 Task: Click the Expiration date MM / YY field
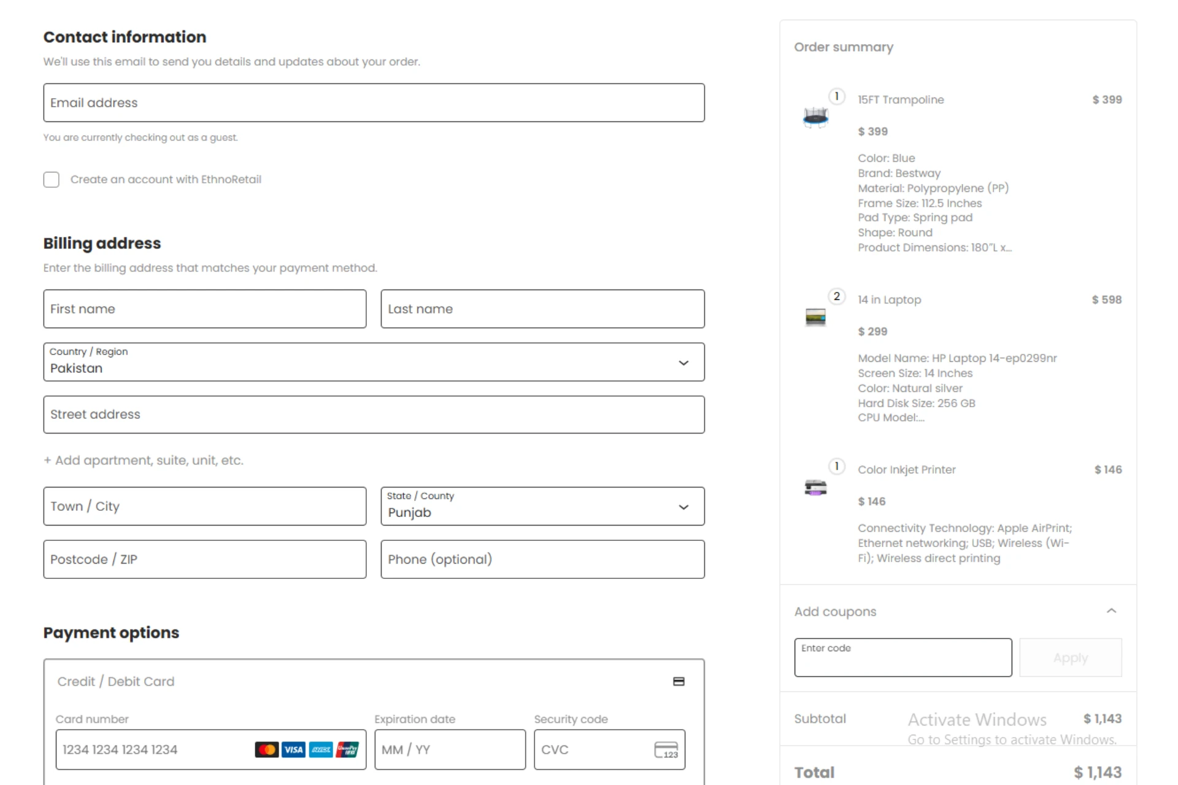point(450,749)
